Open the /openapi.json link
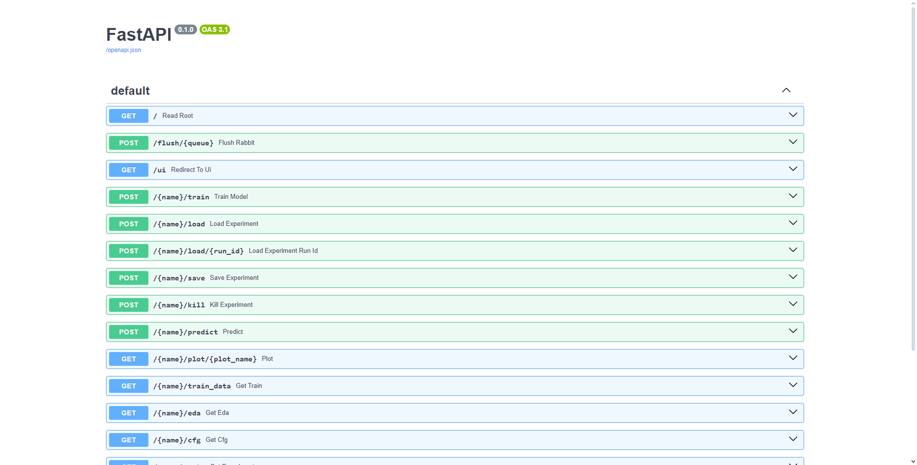The height and width of the screenshot is (465, 917). (123, 50)
